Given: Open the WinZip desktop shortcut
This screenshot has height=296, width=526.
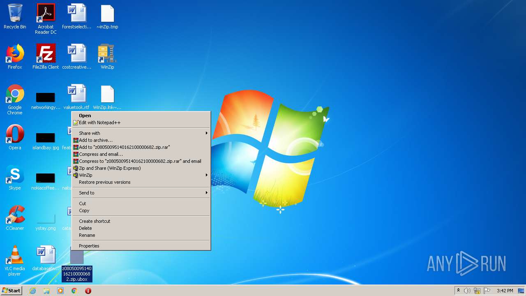Looking at the screenshot, I should tap(107, 57).
